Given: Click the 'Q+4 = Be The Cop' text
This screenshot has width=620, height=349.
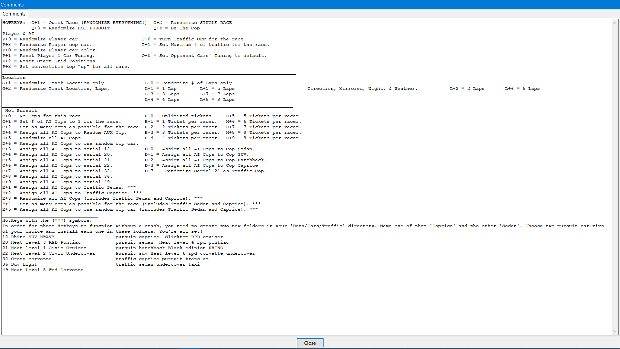Looking at the screenshot, I should pyautogui.click(x=176, y=28).
